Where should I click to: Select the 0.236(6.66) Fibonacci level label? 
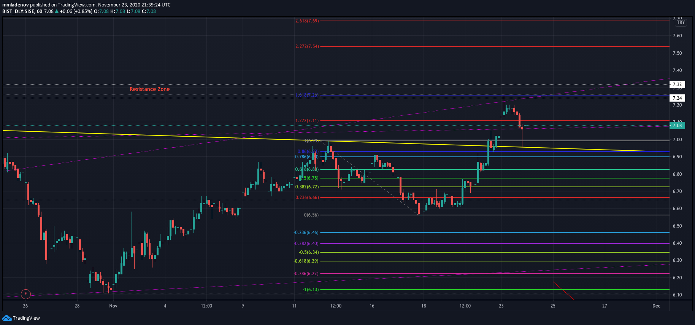[307, 198]
